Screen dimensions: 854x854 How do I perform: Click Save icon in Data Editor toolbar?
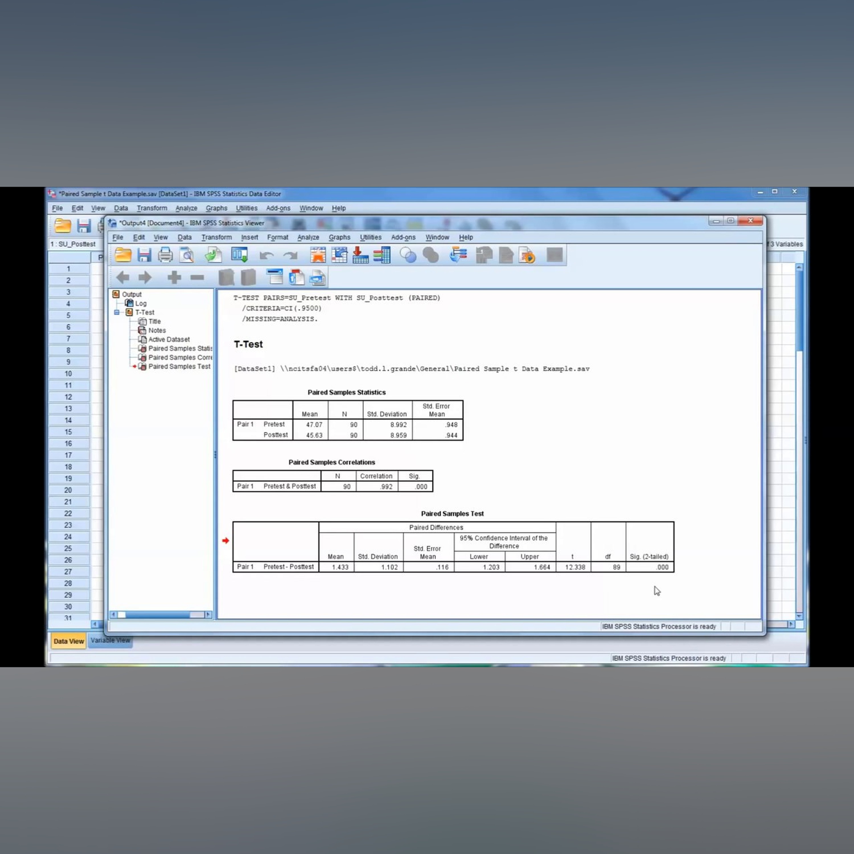click(x=83, y=226)
